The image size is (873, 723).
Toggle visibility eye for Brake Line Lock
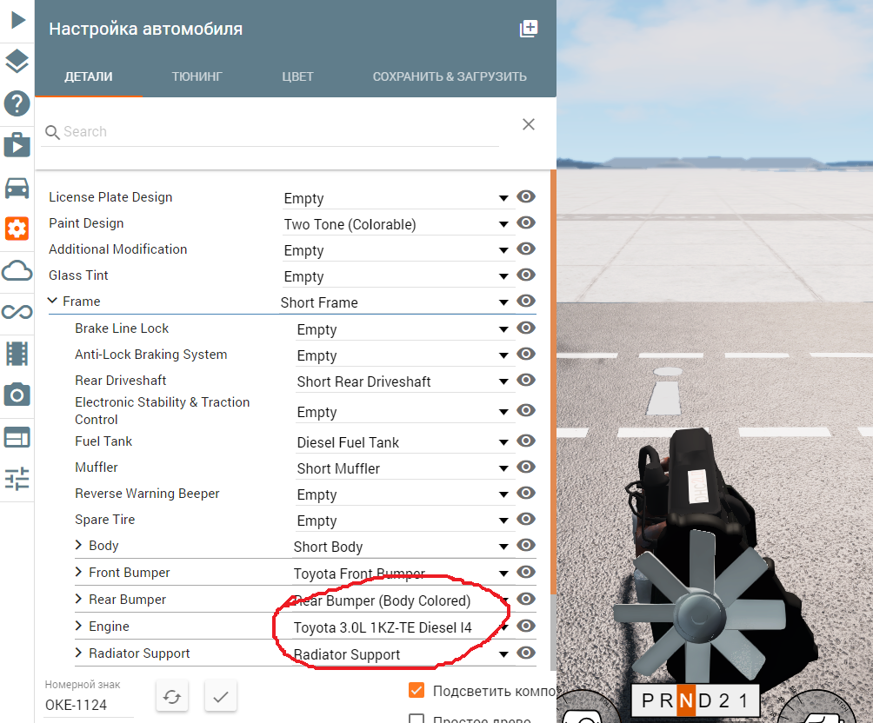tap(526, 328)
